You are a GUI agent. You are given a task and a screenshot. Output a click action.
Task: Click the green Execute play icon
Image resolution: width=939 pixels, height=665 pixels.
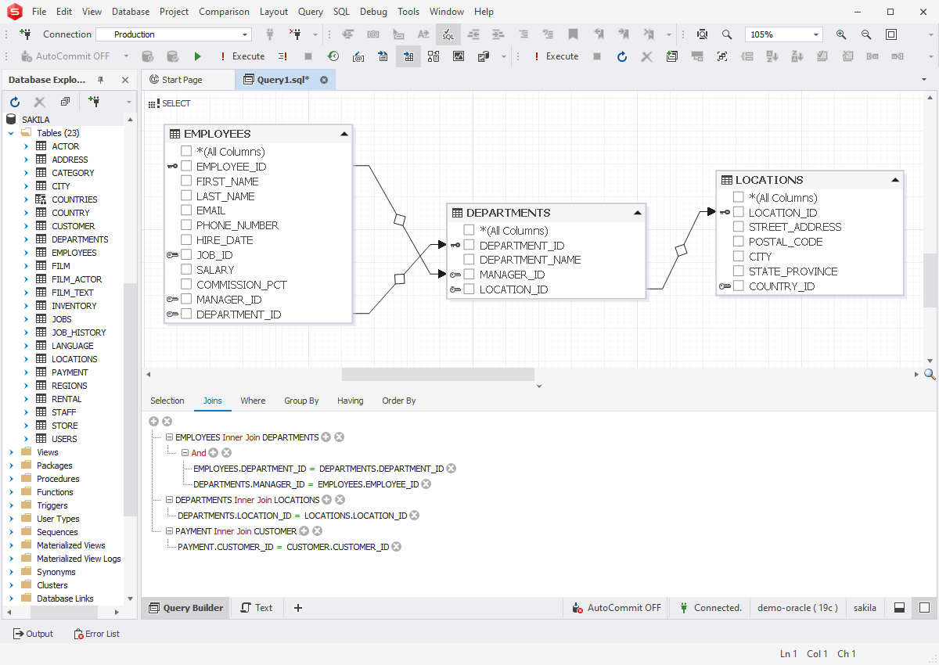tap(197, 56)
